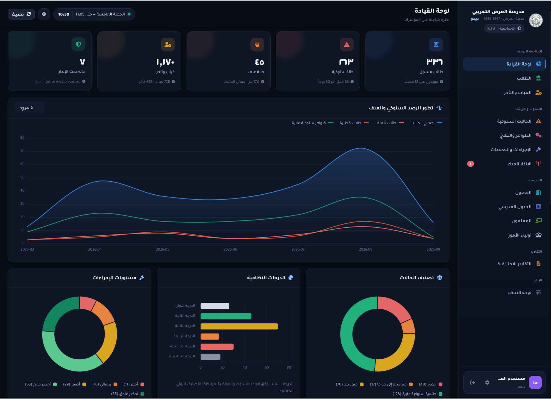This screenshot has height=399, width=551.
Task: Open the شهري period dropdown
Action: tap(29, 108)
